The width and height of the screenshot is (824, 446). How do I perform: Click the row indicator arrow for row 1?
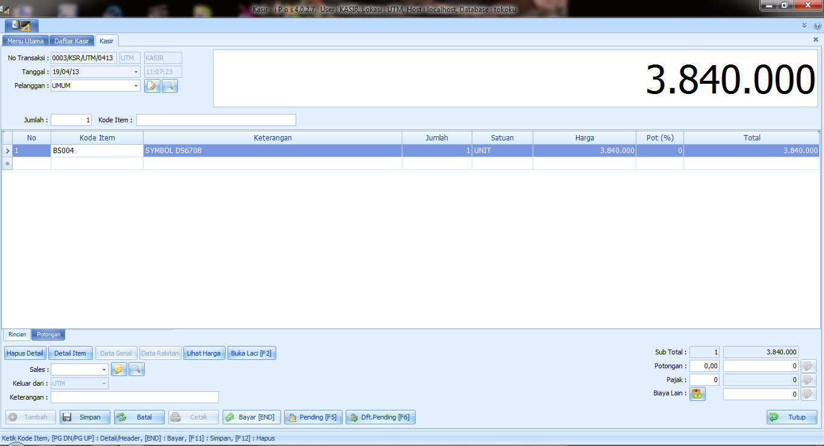click(7, 151)
